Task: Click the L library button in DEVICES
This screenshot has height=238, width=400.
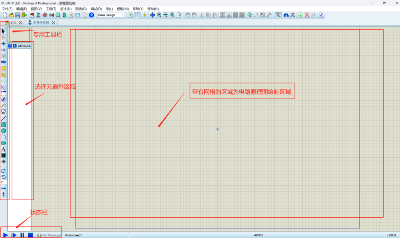Action: (15, 46)
